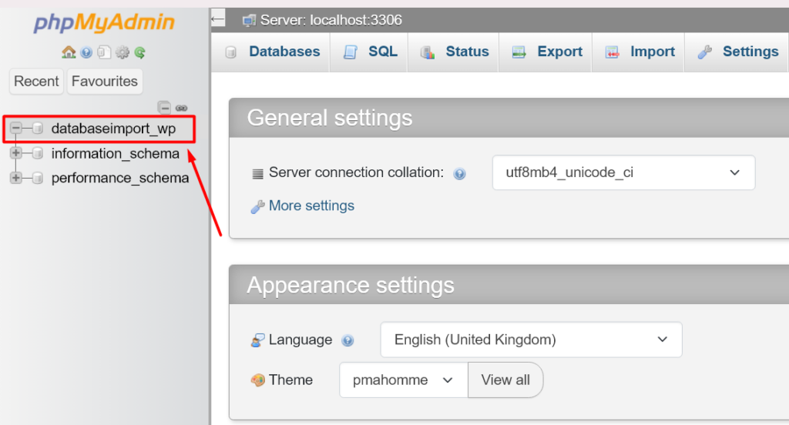Click the help icon beside Server connection collation
The width and height of the screenshot is (789, 425).
click(459, 173)
